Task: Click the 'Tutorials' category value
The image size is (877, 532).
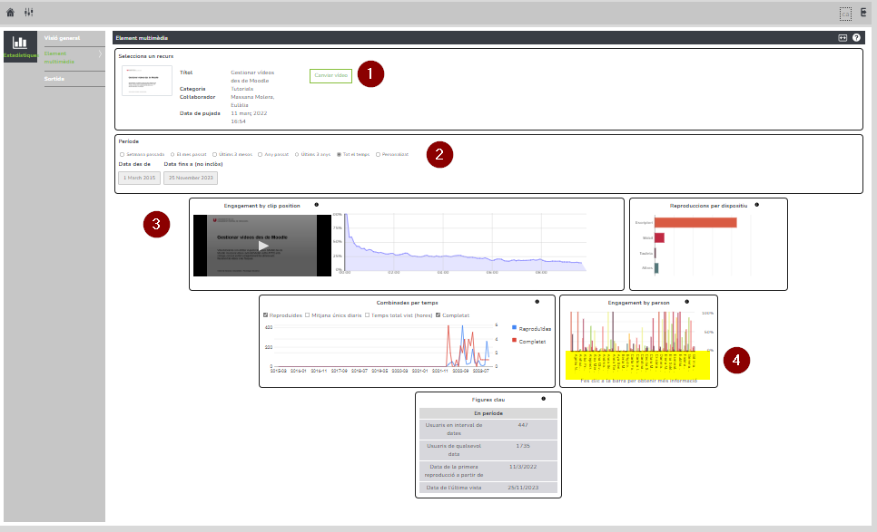Action: pos(242,89)
